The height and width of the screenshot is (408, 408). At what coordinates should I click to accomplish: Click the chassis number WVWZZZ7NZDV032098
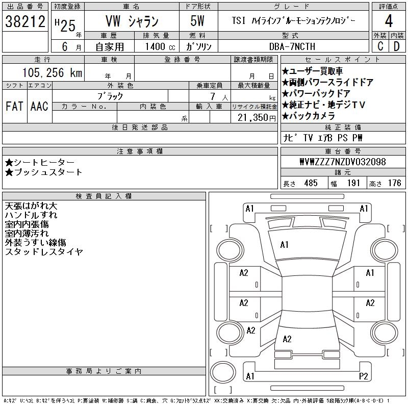(343, 162)
